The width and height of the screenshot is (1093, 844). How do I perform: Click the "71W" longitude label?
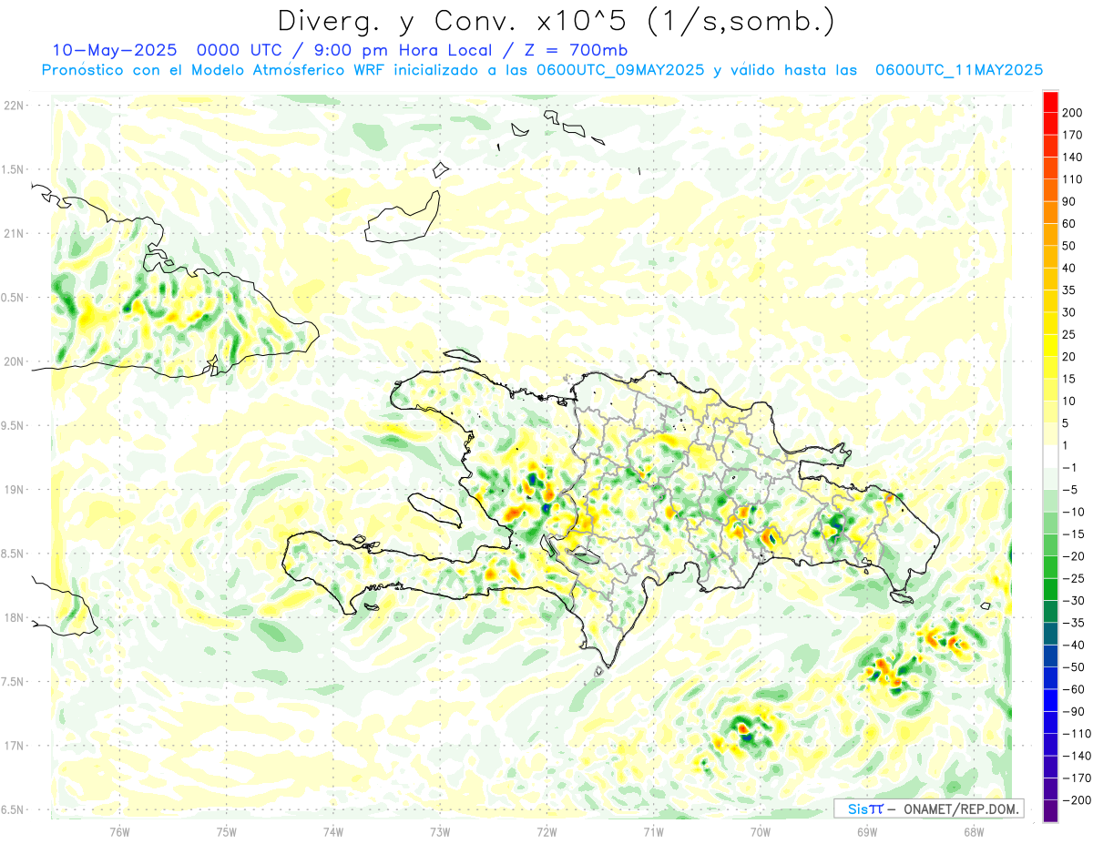pos(653,831)
